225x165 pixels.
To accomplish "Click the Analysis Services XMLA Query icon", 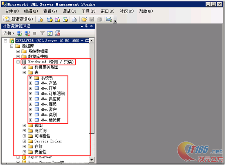I will click(65, 19).
